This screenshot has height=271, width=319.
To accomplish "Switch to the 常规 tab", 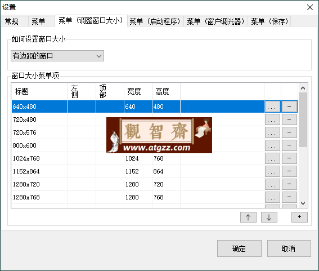I will click(15, 21).
